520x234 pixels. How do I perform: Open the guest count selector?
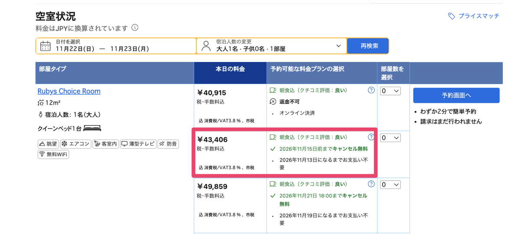pyautogui.click(x=272, y=46)
